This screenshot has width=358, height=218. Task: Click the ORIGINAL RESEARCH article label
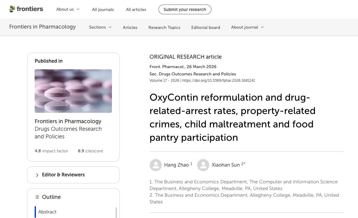pos(186,57)
